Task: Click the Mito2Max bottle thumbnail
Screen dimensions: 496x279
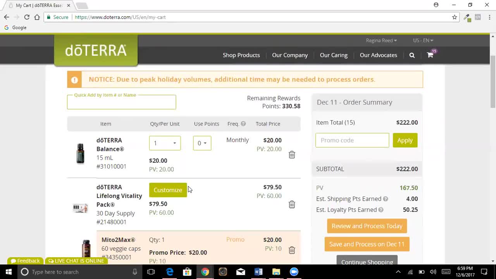Action: point(86,250)
